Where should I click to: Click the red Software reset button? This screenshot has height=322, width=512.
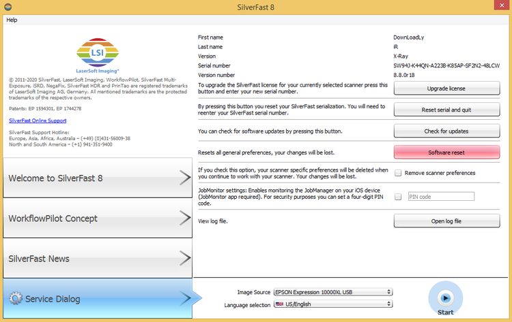pos(446,152)
